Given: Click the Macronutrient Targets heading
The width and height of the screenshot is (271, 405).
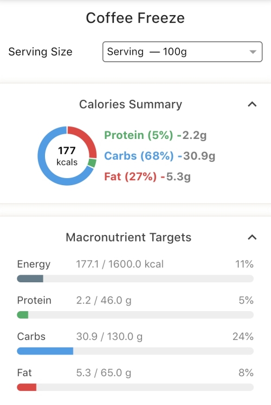Looking at the screenshot, I should [x=128, y=237].
